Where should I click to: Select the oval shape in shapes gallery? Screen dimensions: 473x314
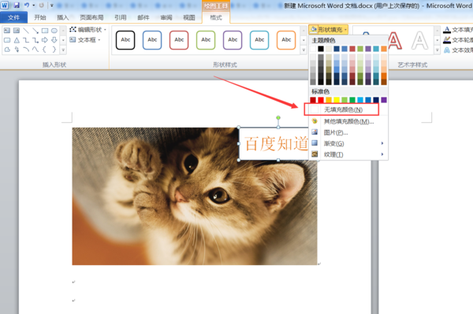coord(54,31)
